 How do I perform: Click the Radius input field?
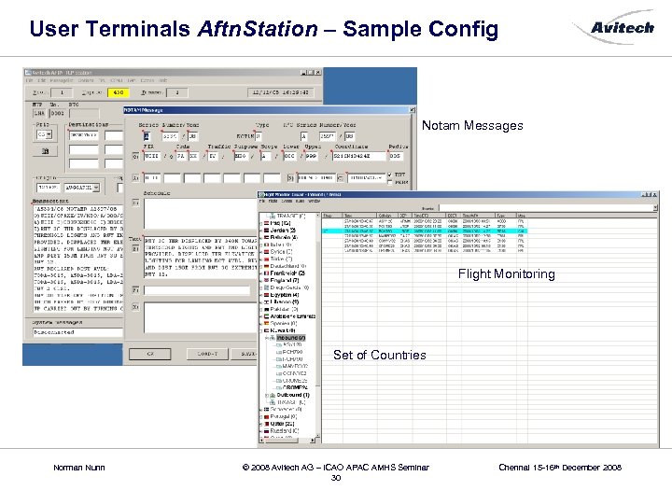[397, 157]
